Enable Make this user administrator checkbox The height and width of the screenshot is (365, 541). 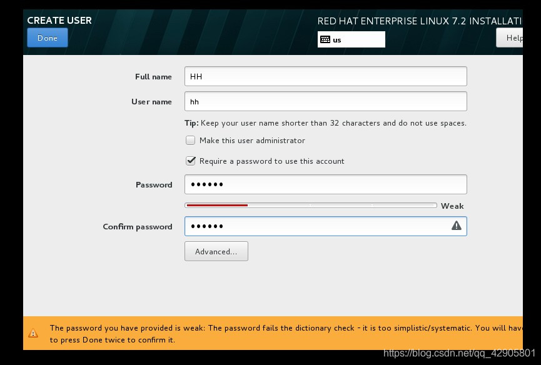(x=191, y=140)
